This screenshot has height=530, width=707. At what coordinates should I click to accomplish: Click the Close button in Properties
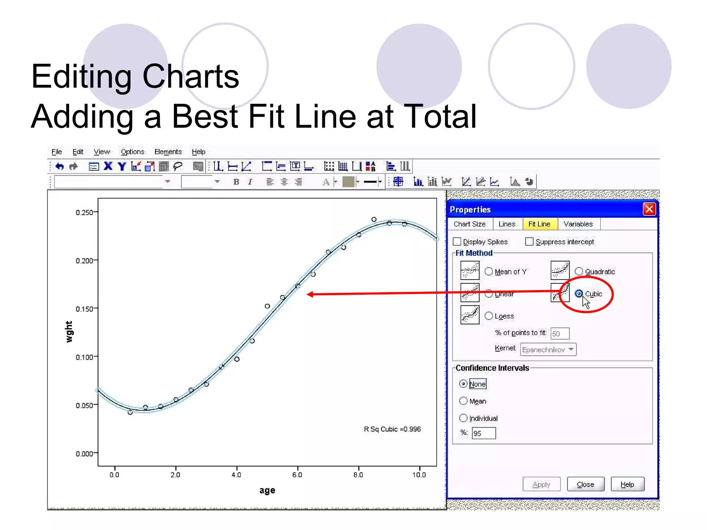(x=585, y=484)
